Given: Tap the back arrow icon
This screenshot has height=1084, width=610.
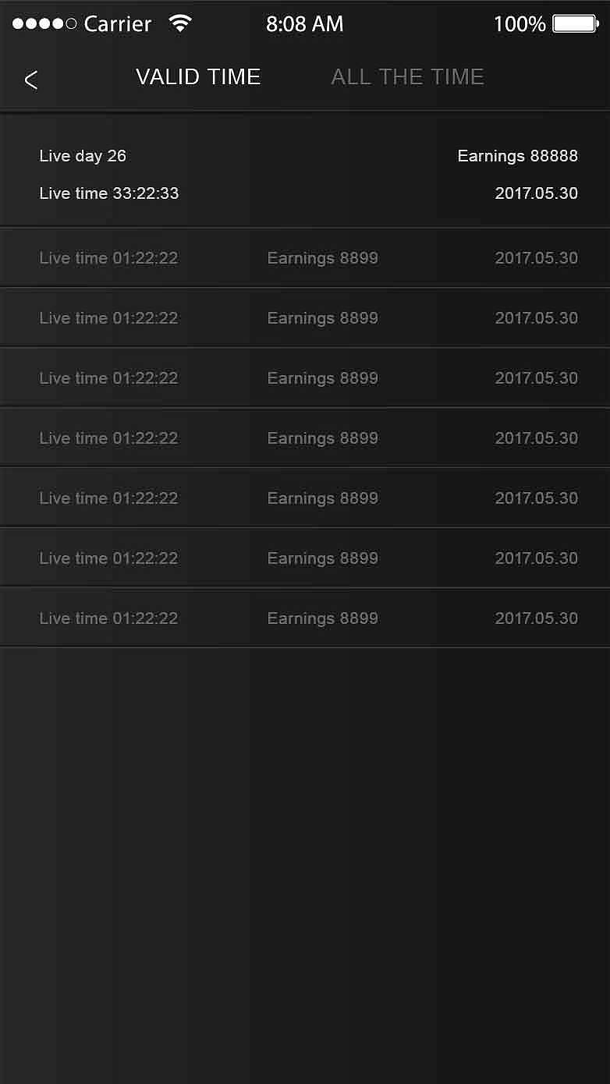Looking at the screenshot, I should [31, 79].
